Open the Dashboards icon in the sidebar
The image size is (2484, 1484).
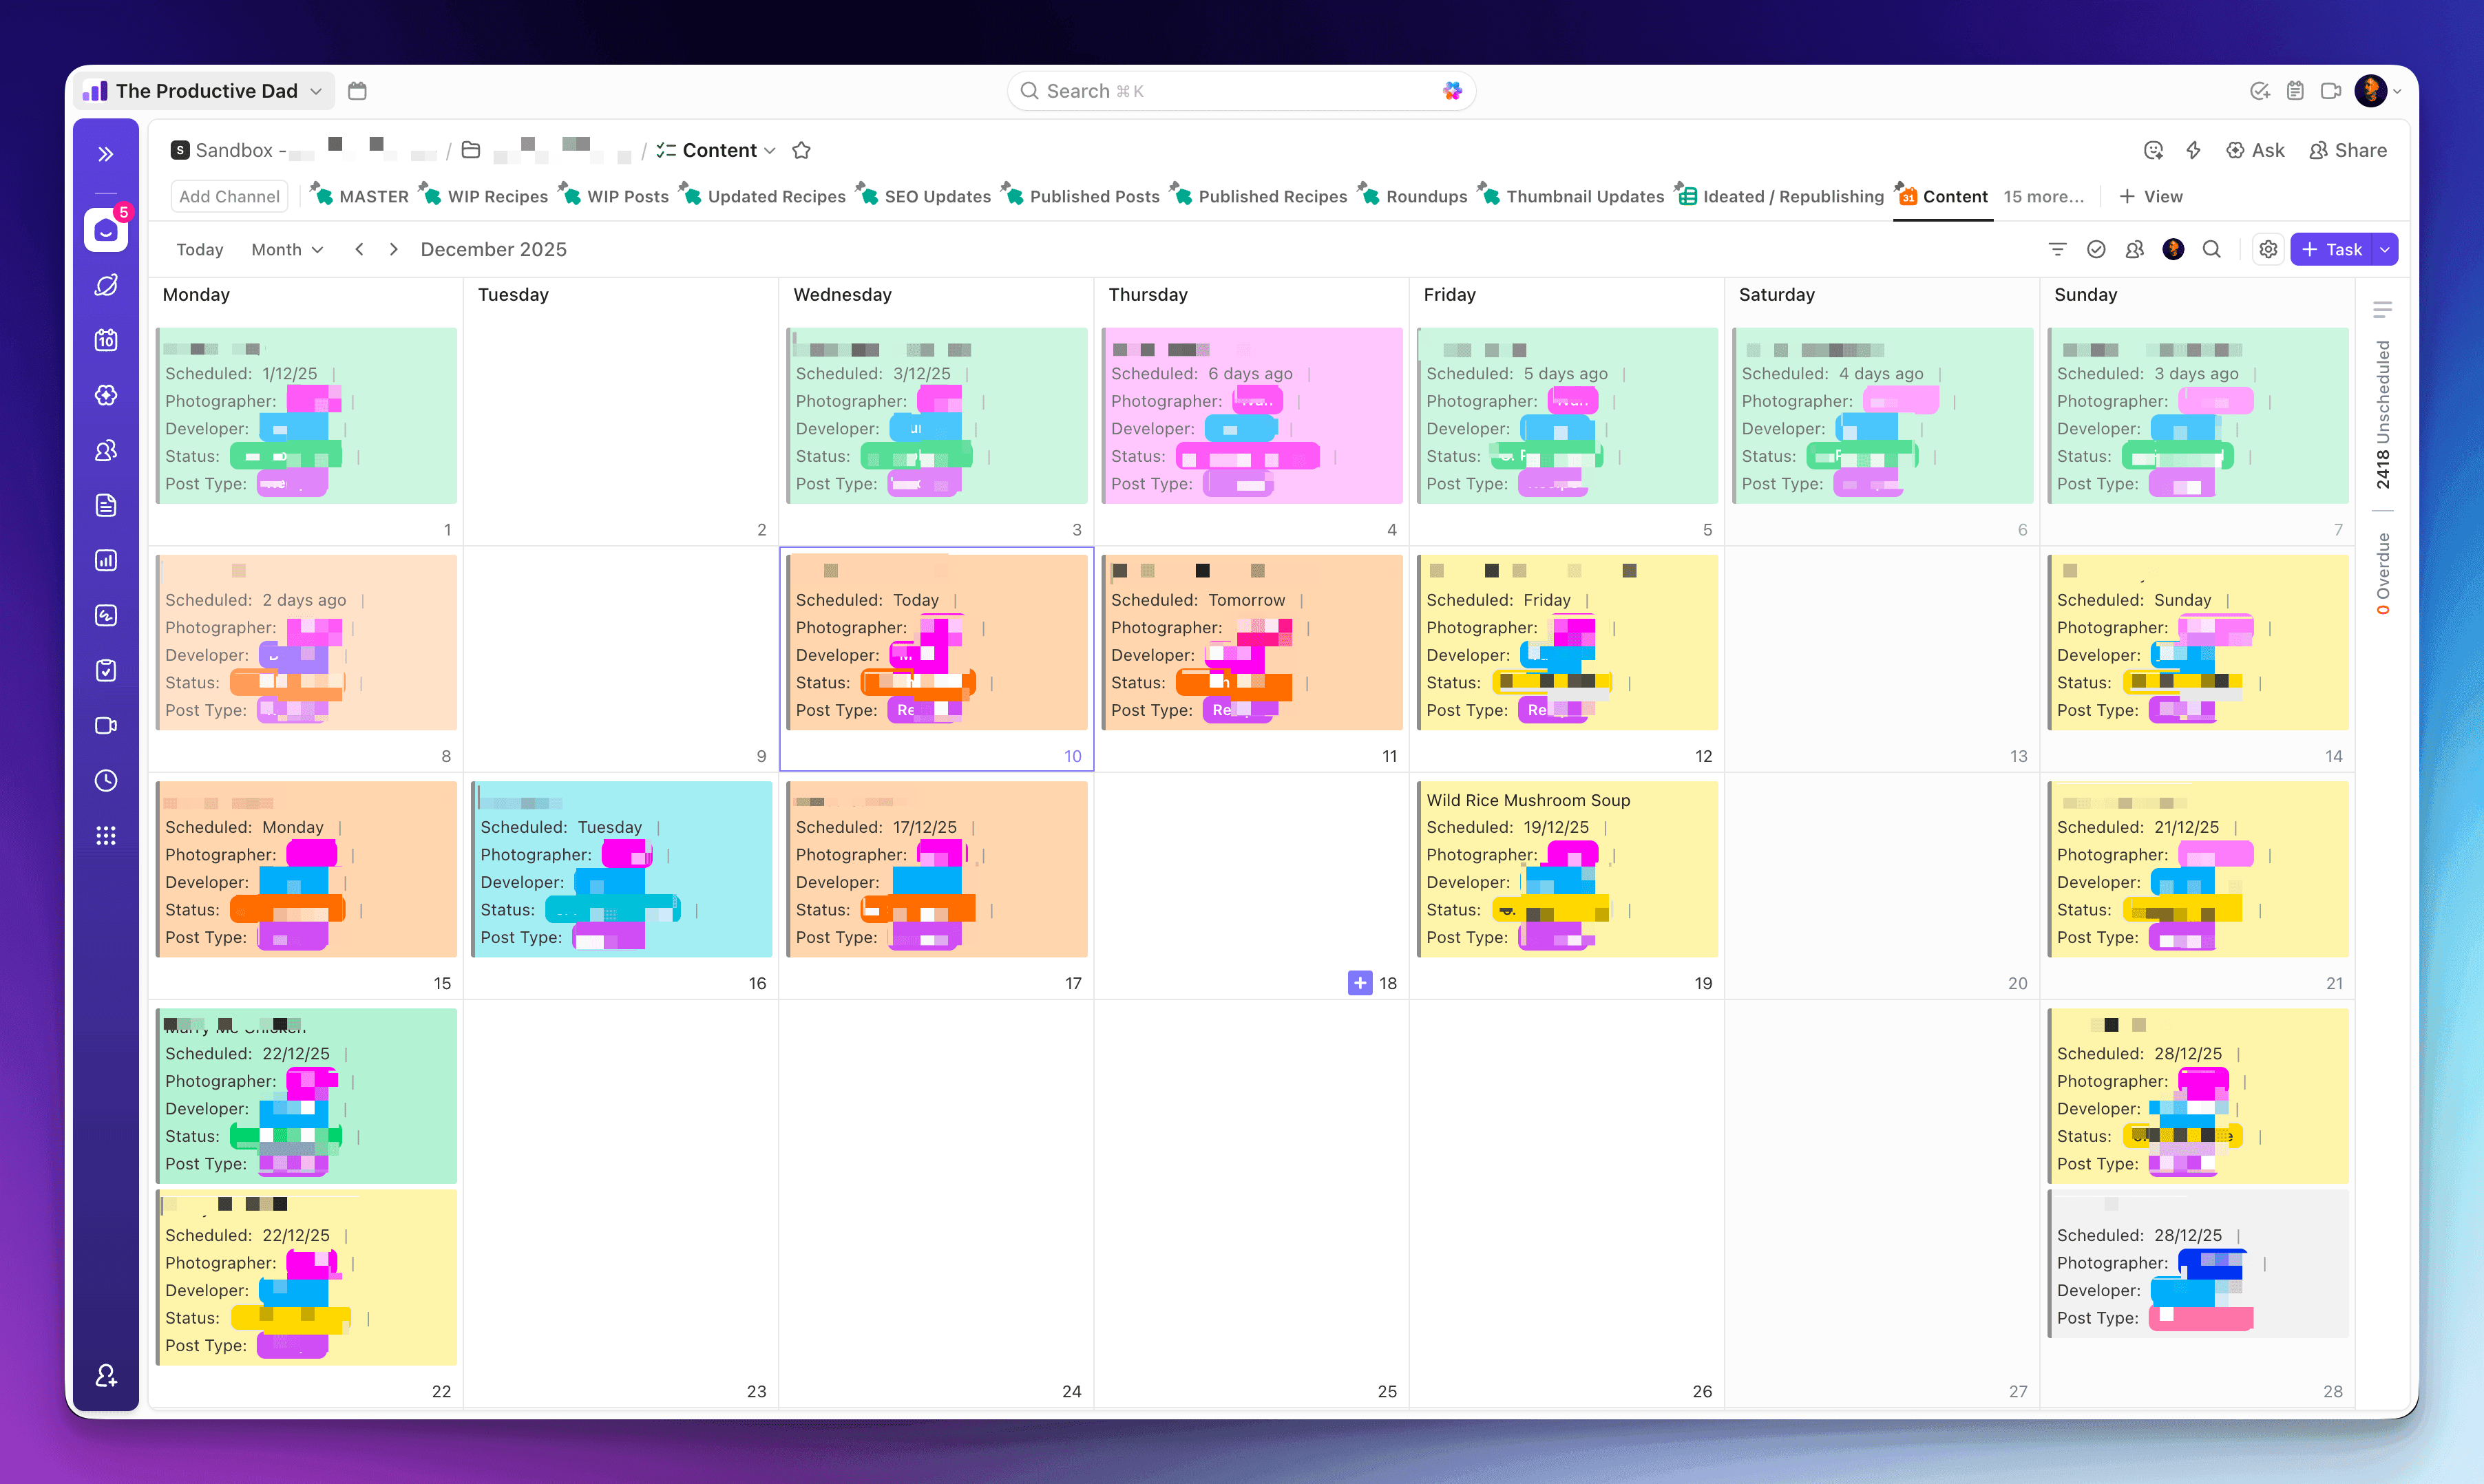tap(106, 559)
